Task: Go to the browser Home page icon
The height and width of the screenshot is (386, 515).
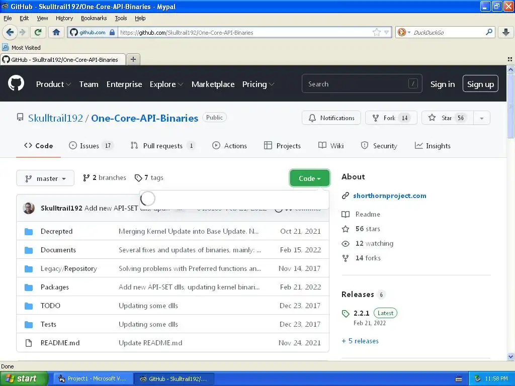Action: click(x=56, y=32)
